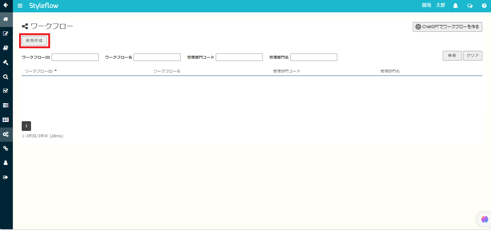
Task: Focus the ワークフローID input field
Action: pyautogui.click(x=75, y=57)
